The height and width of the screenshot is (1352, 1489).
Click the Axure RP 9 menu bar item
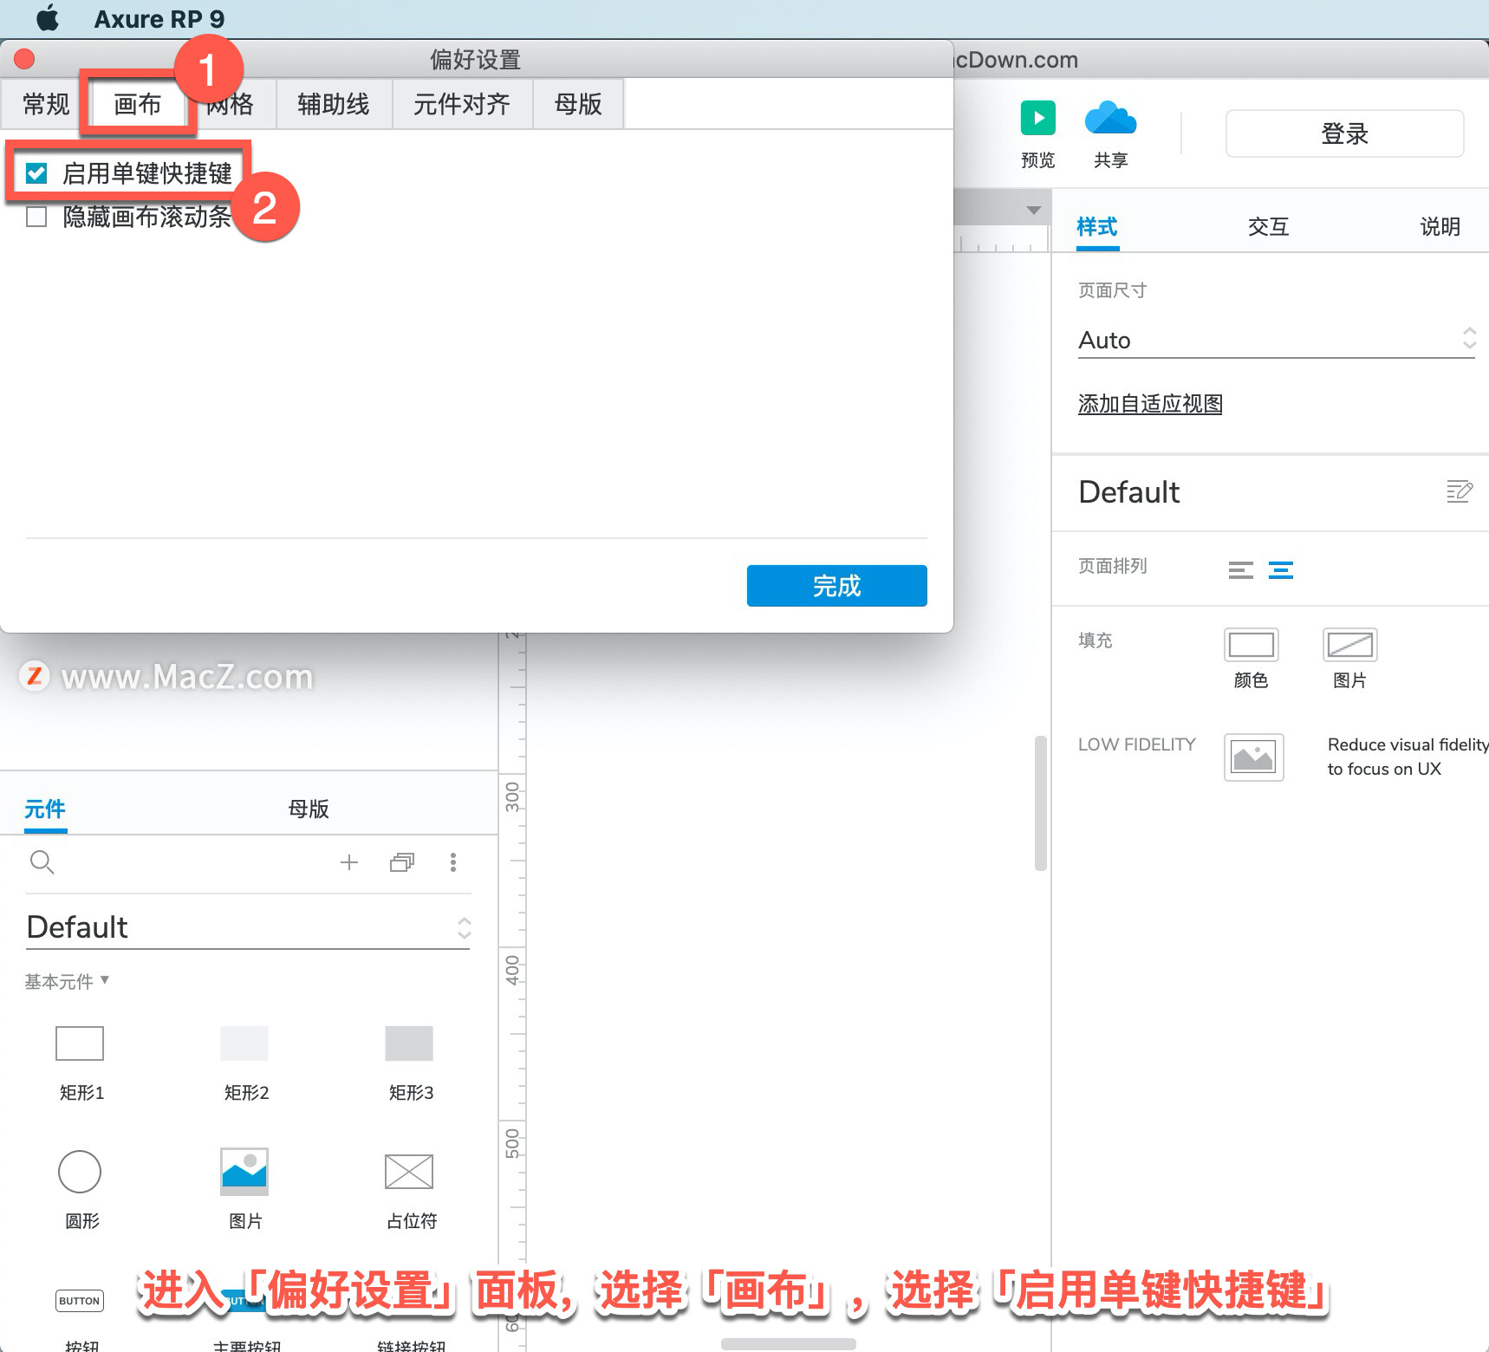[x=159, y=19]
